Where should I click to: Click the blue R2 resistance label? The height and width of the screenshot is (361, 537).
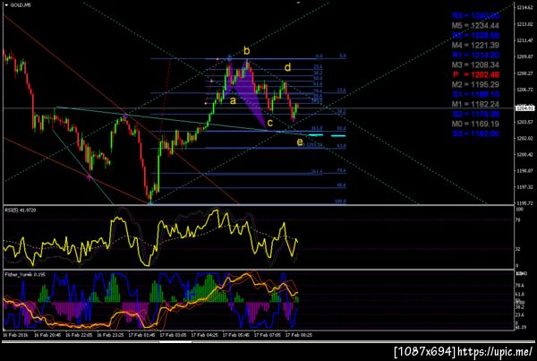click(x=475, y=35)
